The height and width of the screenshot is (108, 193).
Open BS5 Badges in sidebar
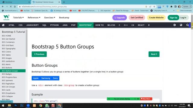[x=7, y=74]
